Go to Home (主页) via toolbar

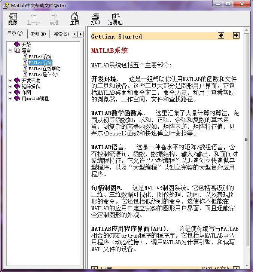(x=74, y=19)
